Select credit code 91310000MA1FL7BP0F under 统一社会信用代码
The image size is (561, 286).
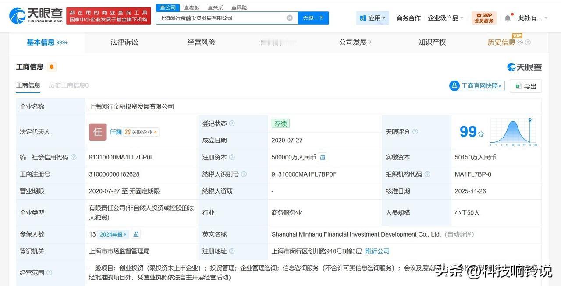pos(121,157)
